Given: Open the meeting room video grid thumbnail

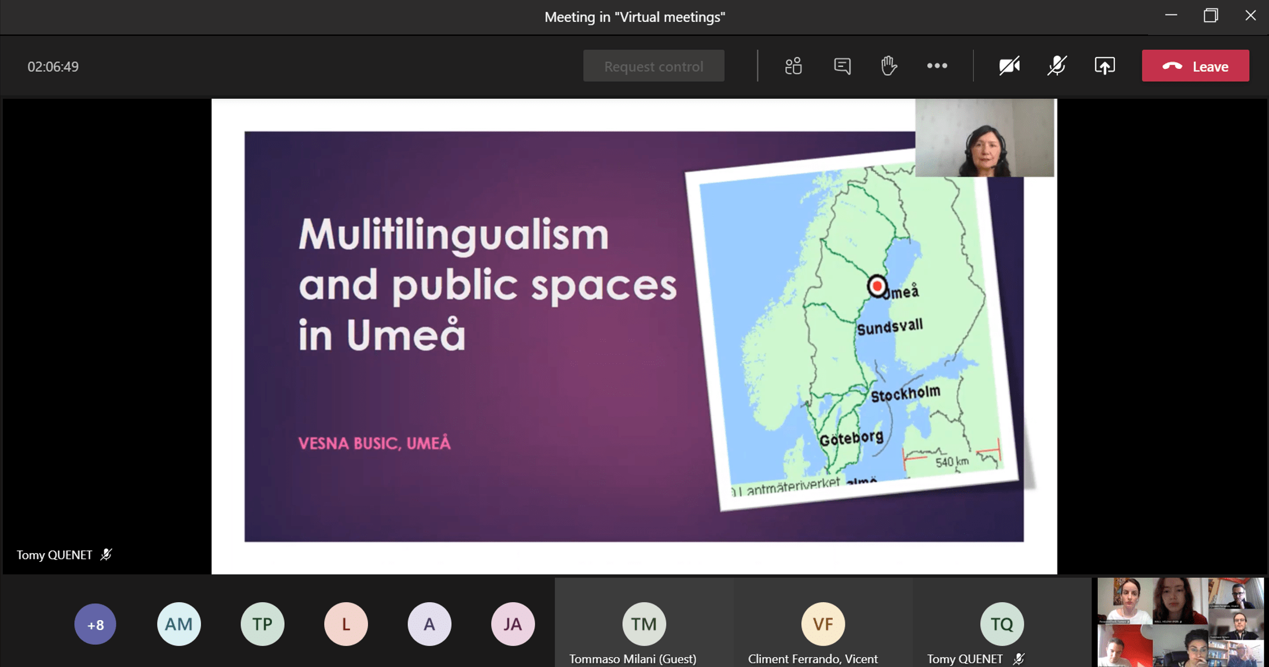Looking at the screenshot, I should click(x=1180, y=622).
